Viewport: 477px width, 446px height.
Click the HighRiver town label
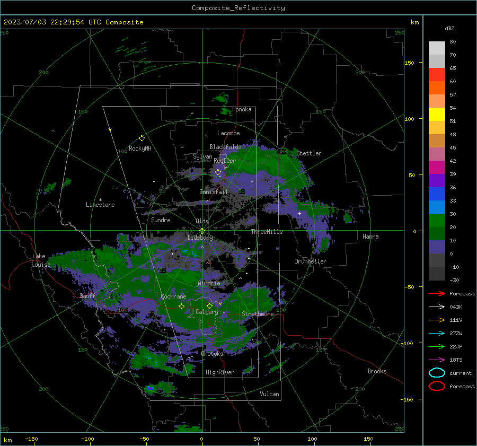coord(220,372)
